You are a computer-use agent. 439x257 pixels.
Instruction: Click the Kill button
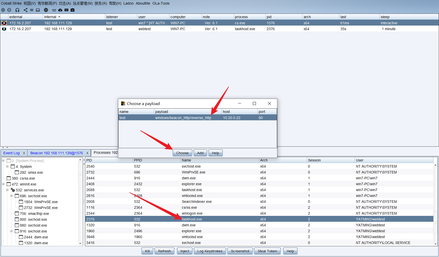pyautogui.click(x=147, y=251)
